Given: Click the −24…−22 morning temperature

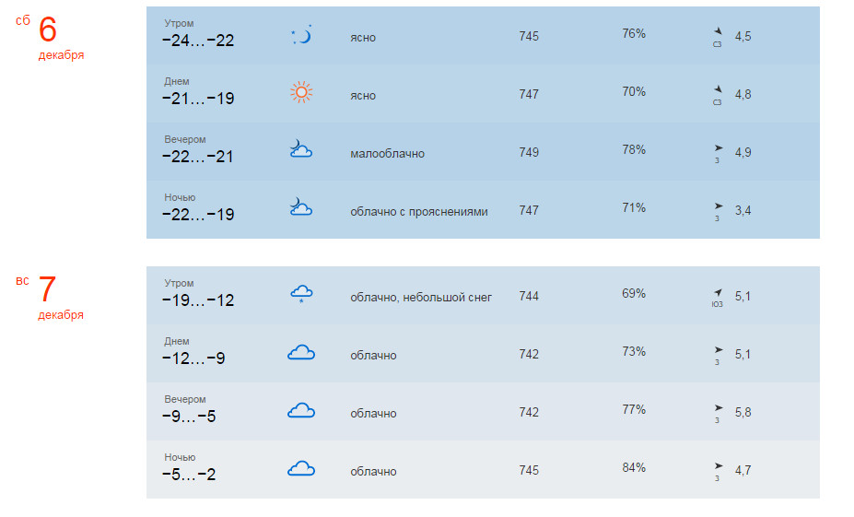Looking at the screenshot, I should coord(198,41).
